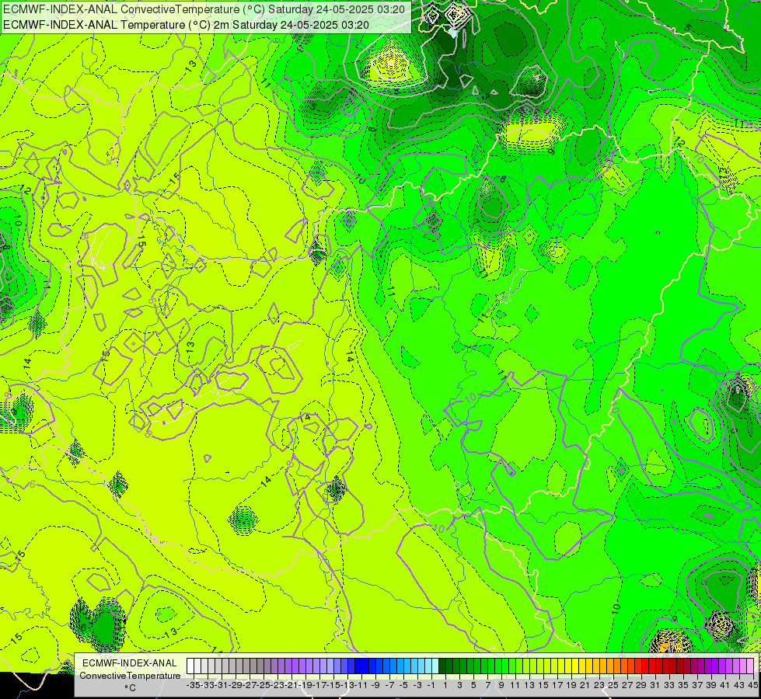Click the legend scale value '25'
This screenshot has height=699, width=761.
(613, 686)
